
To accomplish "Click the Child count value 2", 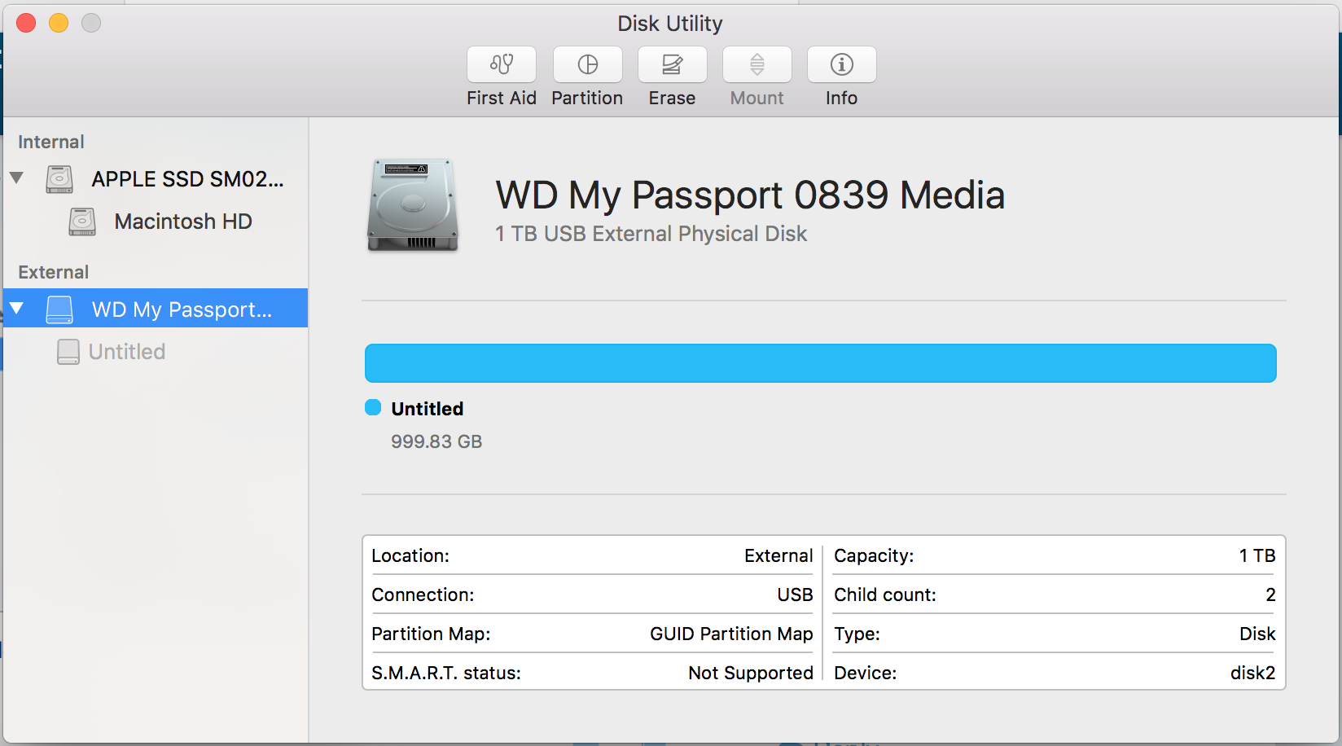I will 1270,595.
